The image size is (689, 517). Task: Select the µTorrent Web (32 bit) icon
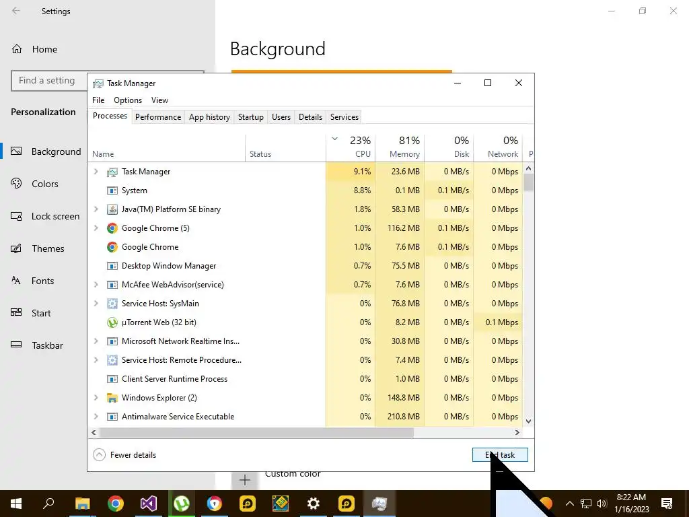pyautogui.click(x=112, y=322)
